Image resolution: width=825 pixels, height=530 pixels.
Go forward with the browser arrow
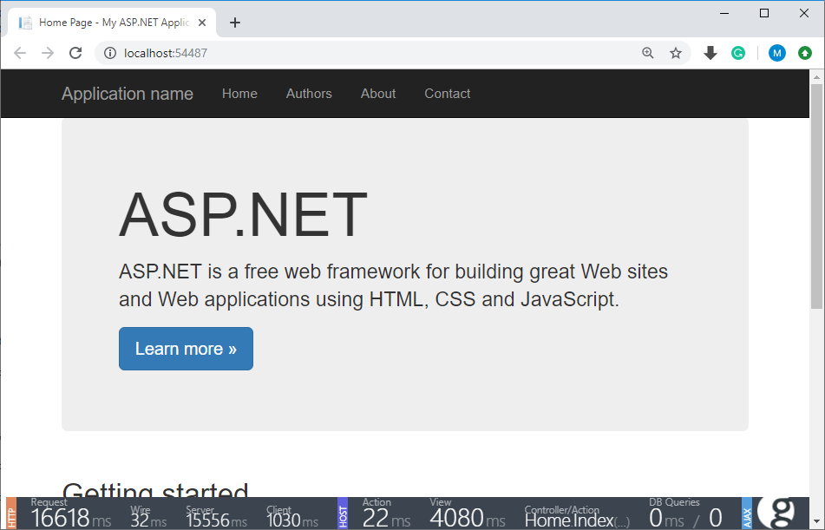point(48,53)
